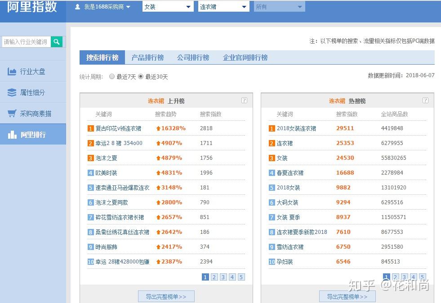Click the green search magnifier button
This screenshot has width=441, height=303.
click(x=57, y=42)
